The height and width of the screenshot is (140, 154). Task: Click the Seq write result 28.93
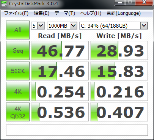[x=119, y=50]
